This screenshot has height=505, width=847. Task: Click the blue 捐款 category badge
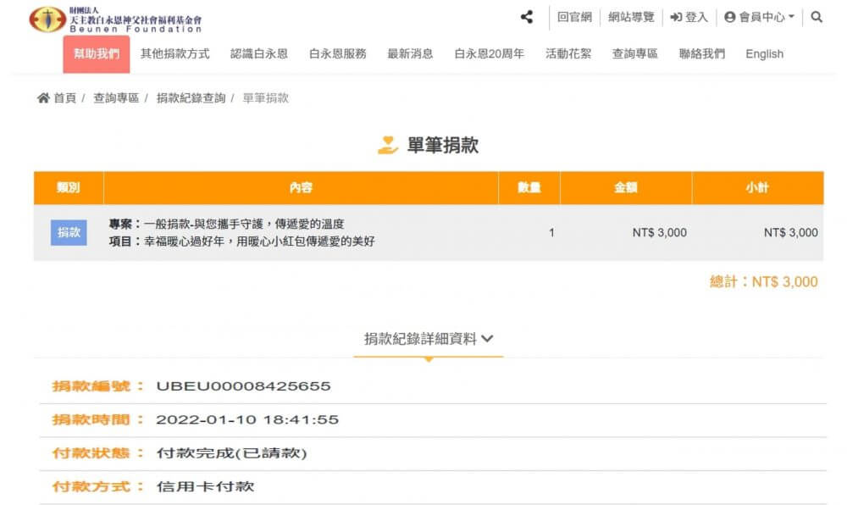click(x=69, y=233)
